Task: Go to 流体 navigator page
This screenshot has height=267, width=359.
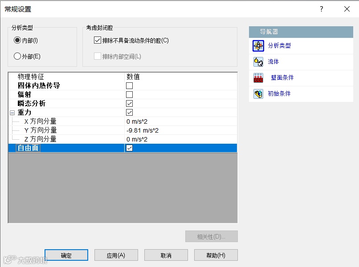Action: tap(273, 61)
